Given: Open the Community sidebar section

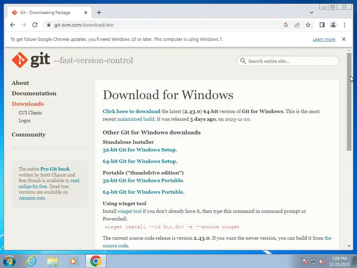Looking at the screenshot, I should tap(29, 134).
